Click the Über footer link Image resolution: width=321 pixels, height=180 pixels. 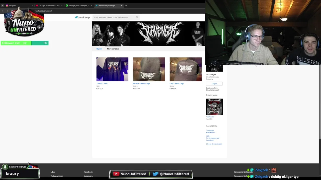click(x=53, y=172)
